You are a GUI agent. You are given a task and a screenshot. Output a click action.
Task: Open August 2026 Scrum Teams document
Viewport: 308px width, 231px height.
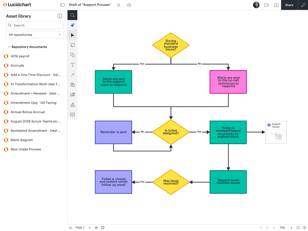tap(35, 121)
